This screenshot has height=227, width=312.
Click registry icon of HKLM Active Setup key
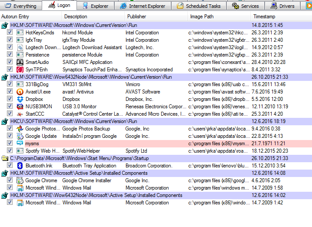pyautogui.click(x=5, y=173)
